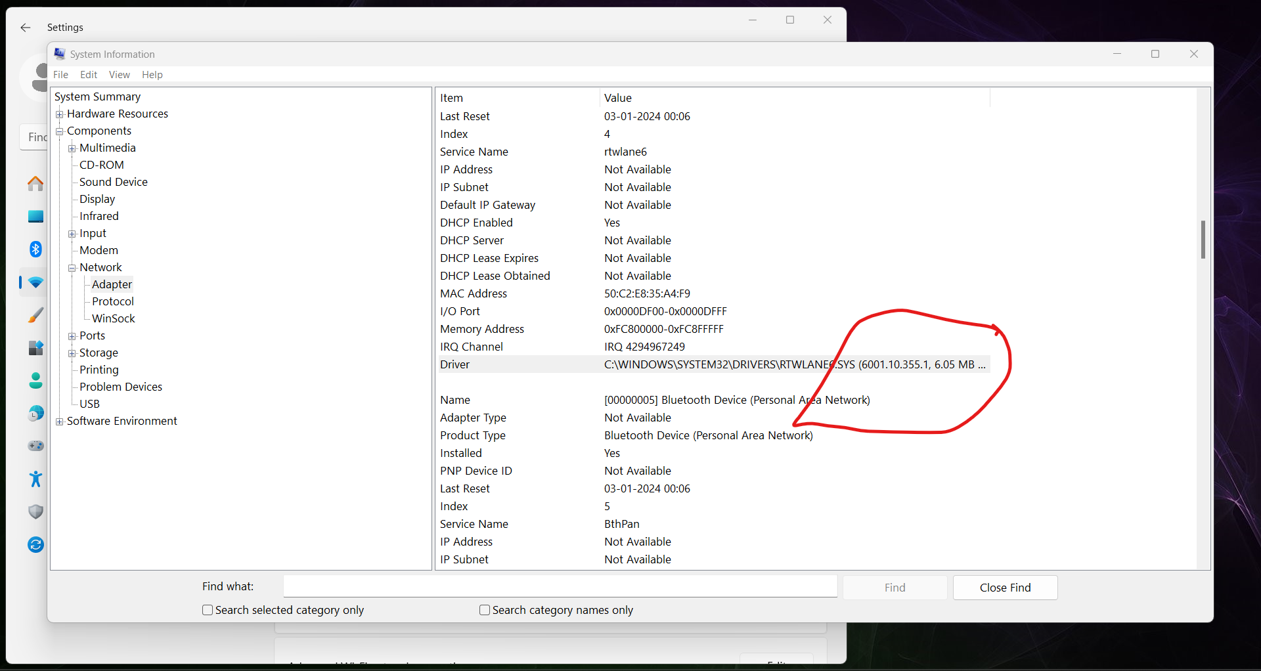Screen dimensions: 1261x671
Task: Open Windows Update via the sync icon
Action: pos(35,544)
